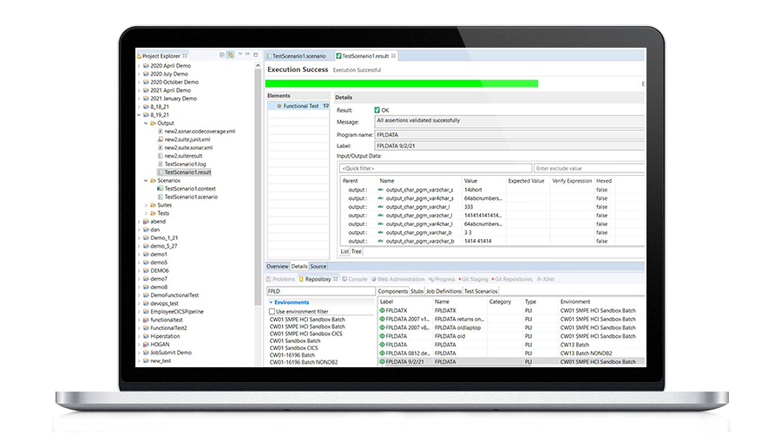
Task: Collapse the Environments section
Action: tap(270, 301)
